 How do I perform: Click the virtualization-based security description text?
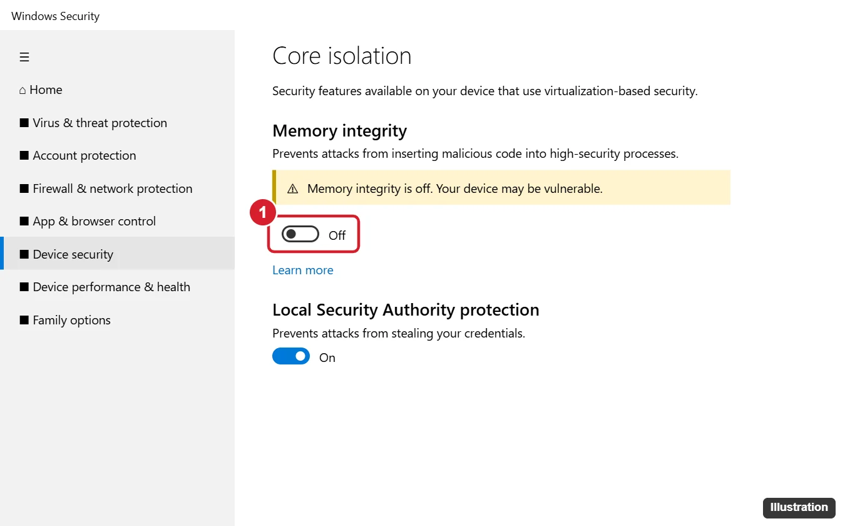point(485,91)
